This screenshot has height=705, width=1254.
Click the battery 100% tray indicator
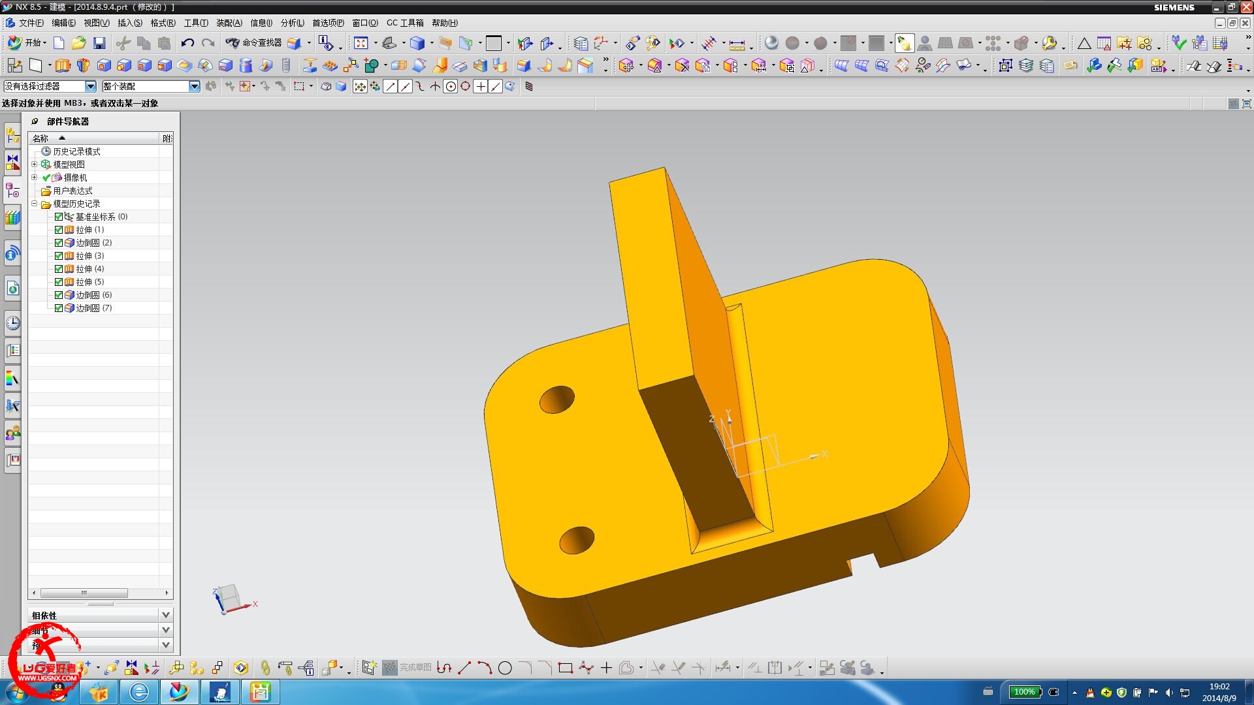[1025, 692]
